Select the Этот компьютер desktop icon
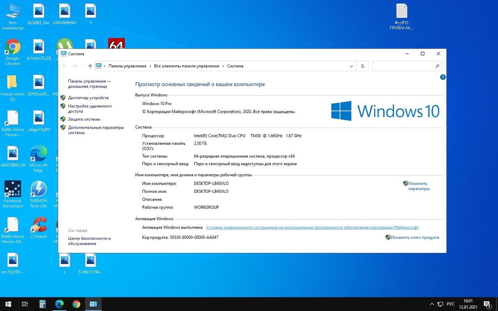 (12, 17)
